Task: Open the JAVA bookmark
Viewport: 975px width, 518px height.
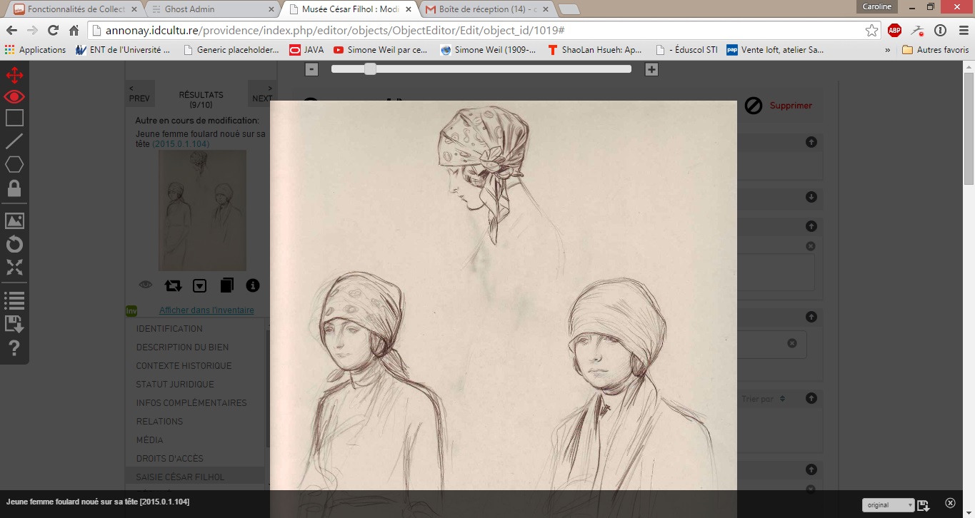Action: [x=306, y=50]
